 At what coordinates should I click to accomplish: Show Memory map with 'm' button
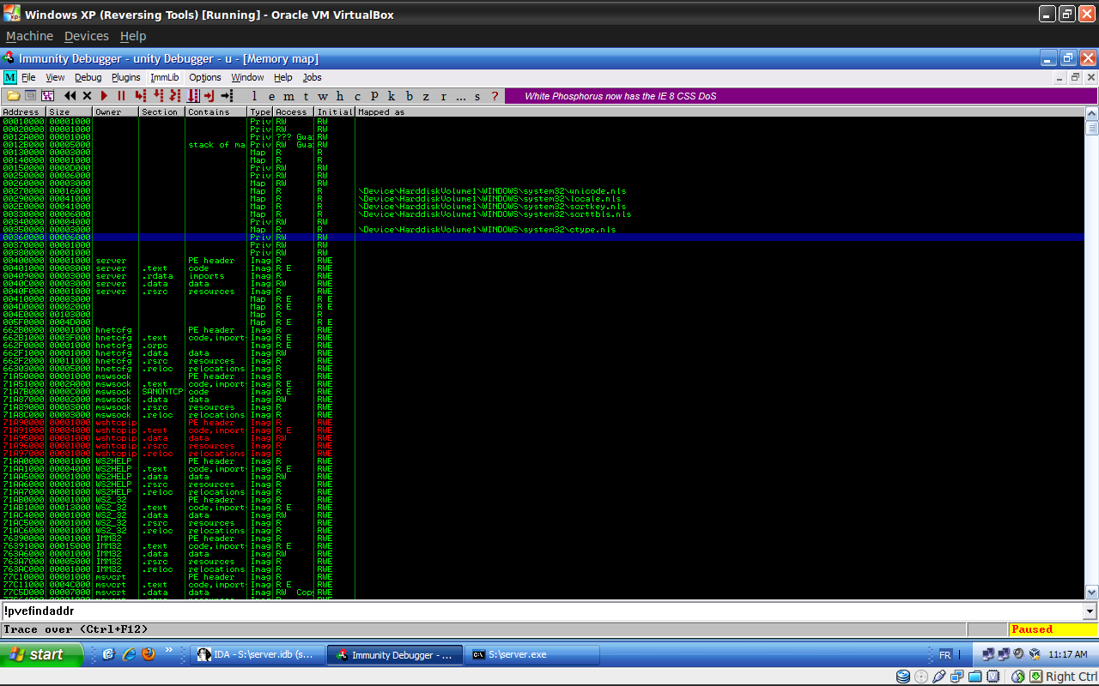288,96
